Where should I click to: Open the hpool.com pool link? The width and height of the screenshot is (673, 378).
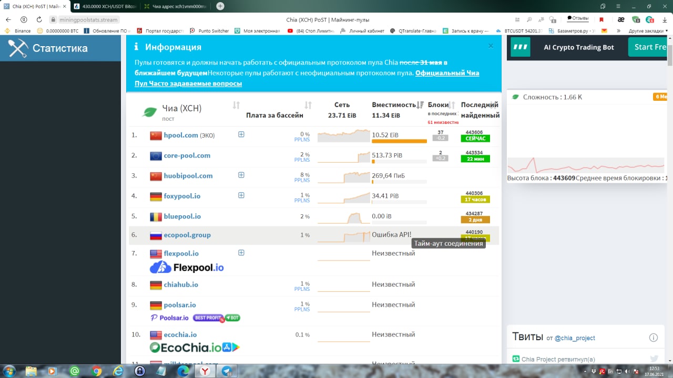click(x=181, y=135)
